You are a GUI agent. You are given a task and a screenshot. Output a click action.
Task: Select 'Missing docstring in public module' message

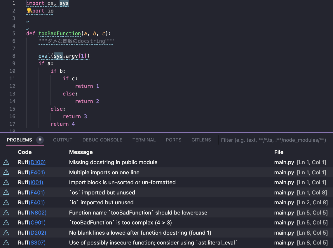tap(113, 162)
